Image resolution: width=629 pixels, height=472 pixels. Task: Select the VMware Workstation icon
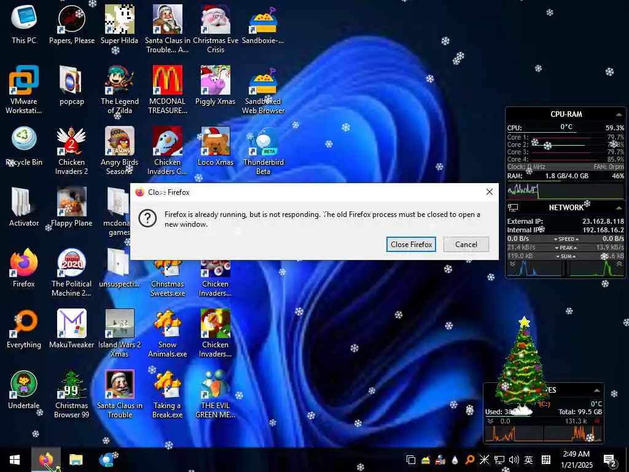click(24, 89)
